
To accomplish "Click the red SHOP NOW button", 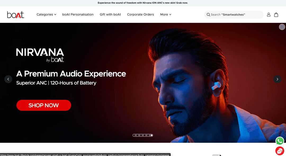I will tap(44, 105).
